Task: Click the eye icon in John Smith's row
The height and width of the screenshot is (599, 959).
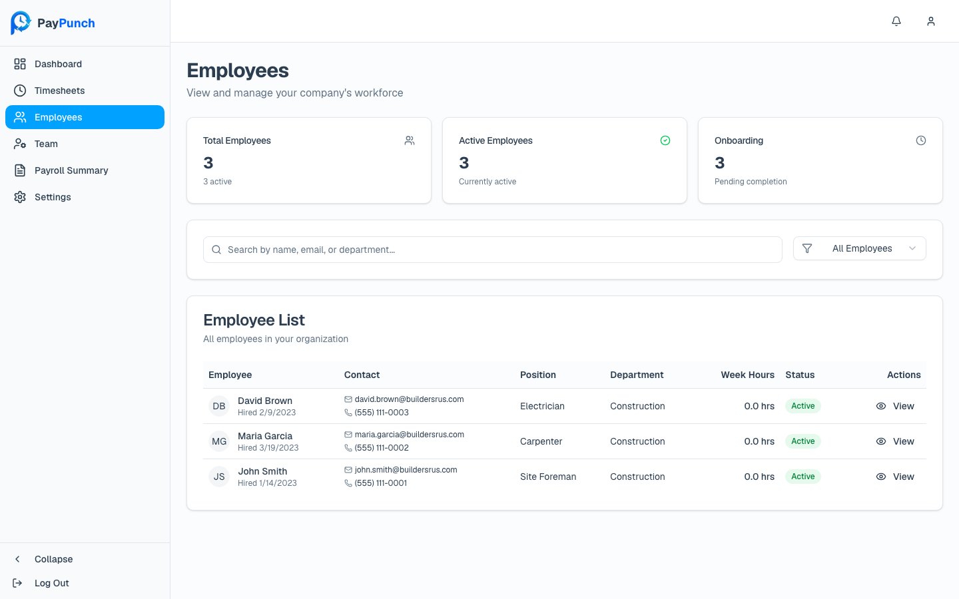Action: click(881, 477)
